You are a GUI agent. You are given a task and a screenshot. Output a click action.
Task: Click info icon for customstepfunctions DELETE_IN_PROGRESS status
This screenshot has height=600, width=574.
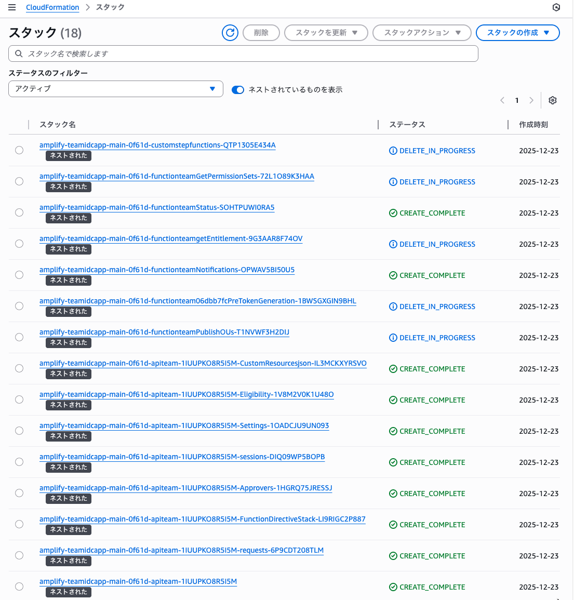(393, 151)
